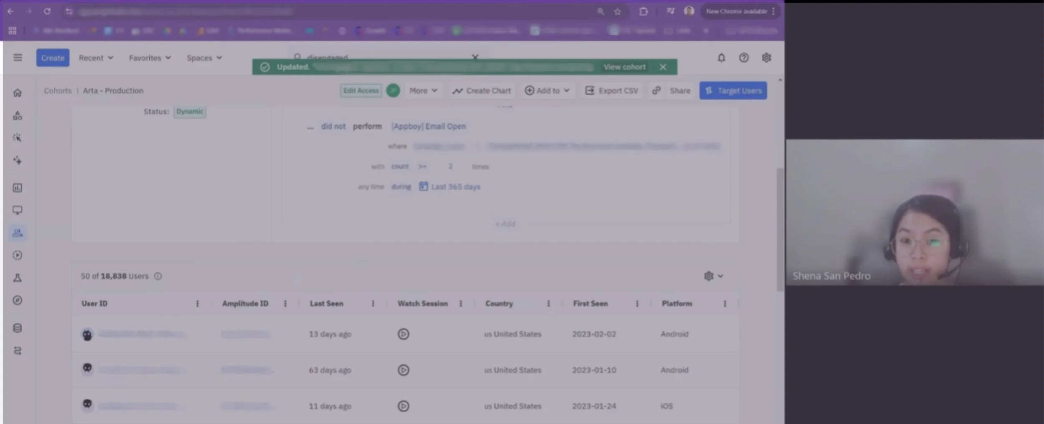1044x424 pixels.
Task: Click the Dynamic status badge
Action: click(190, 112)
